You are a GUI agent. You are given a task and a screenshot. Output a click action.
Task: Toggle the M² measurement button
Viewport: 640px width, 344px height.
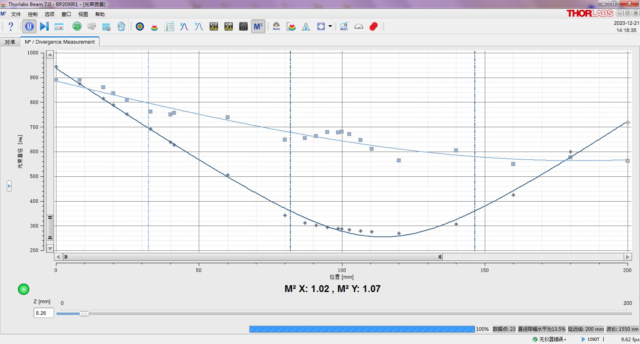click(x=258, y=26)
